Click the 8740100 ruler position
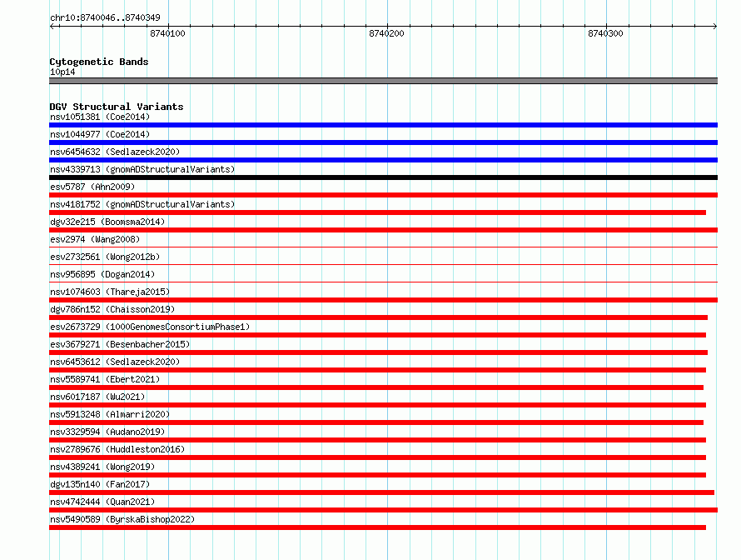The image size is (741, 560). 167,33
